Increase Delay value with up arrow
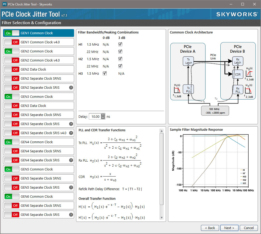This screenshot has height=234, width=261. [x=103, y=115]
